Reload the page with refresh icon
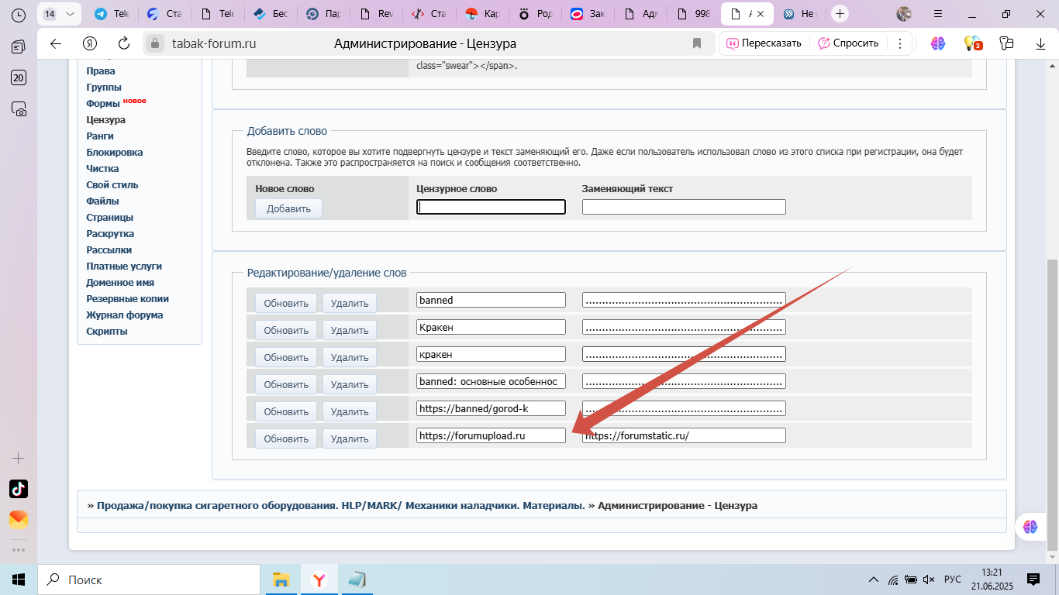Screen dimensions: 1059x595 (x=124, y=43)
